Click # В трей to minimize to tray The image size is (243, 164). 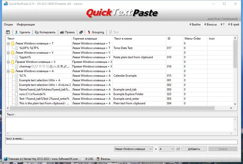coord(234,25)
